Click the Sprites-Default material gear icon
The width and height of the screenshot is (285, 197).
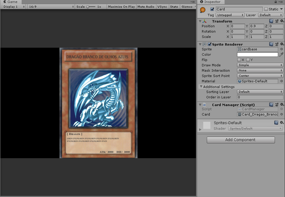pyautogui.click(x=282, y=122)
